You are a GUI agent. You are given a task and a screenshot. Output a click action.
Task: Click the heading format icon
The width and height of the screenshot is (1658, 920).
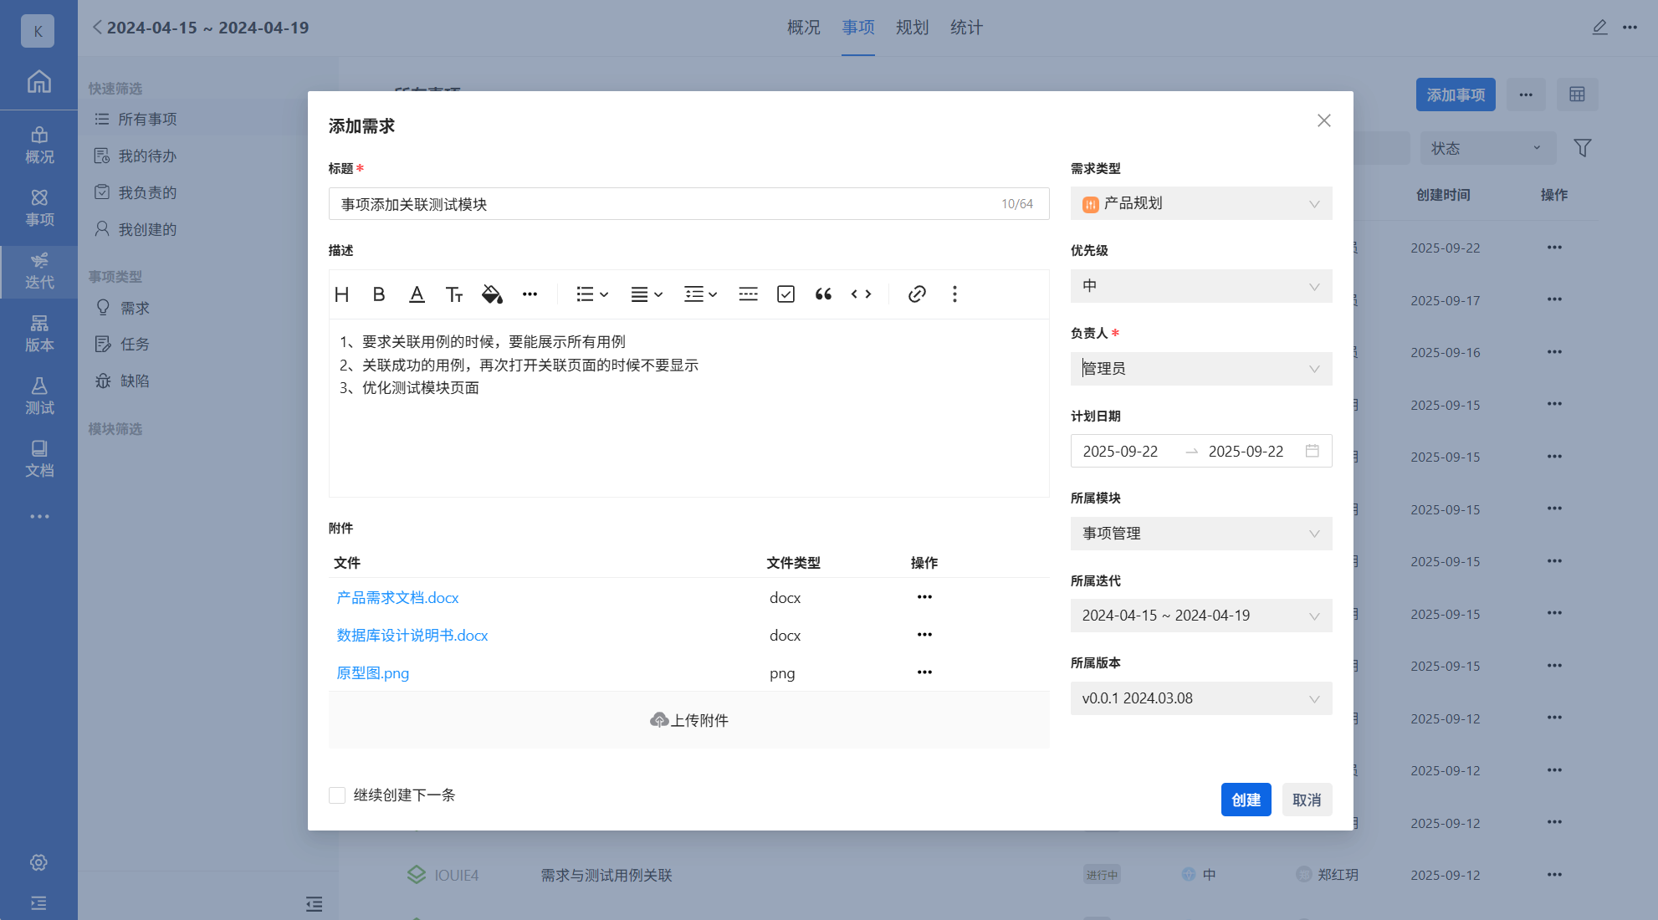(x=341, y=294)
